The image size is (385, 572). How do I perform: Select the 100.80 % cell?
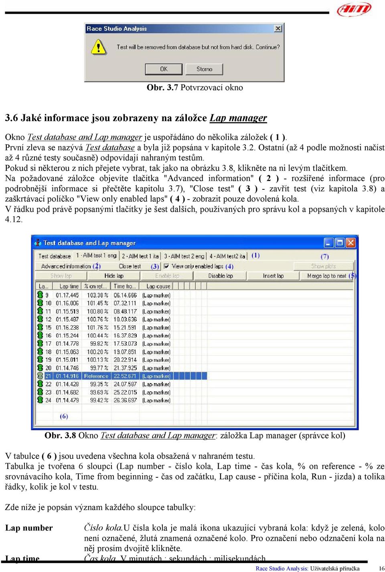98,311
